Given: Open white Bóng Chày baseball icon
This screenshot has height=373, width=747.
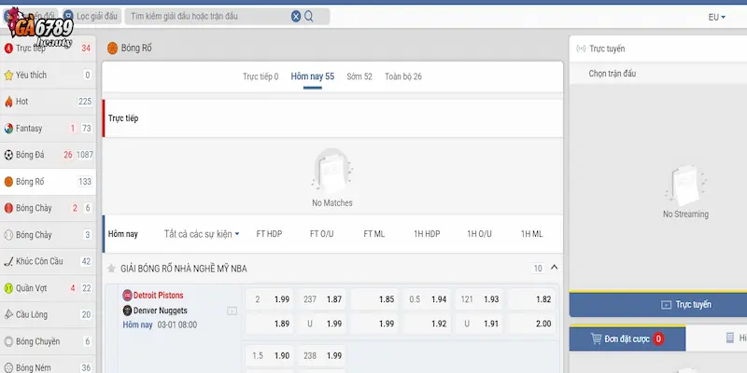Looking at the screenshot, I should (x=8, y=235).
